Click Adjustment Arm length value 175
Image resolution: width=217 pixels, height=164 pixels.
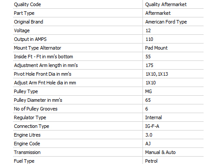pyautogui.click(x=149, y=65)
